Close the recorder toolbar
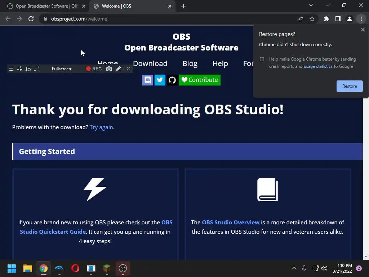 point(129,69)
